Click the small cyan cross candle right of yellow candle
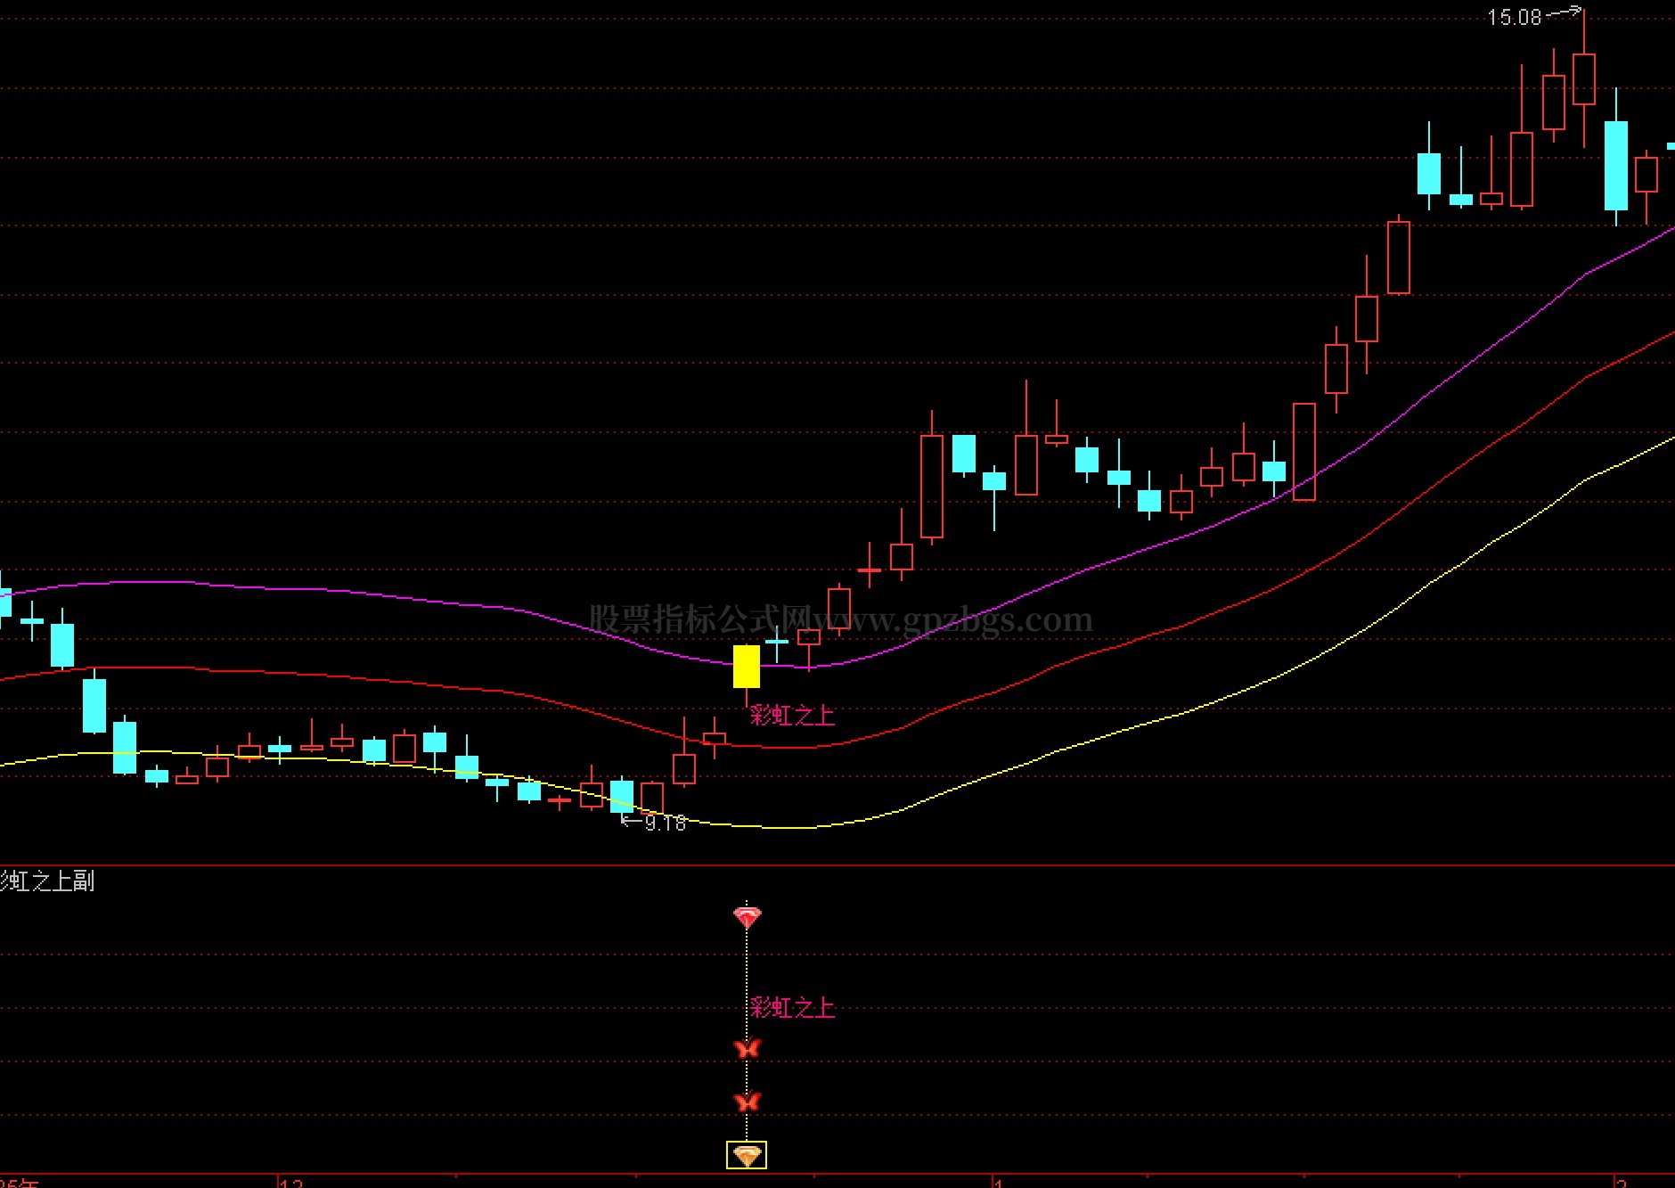The image size is (1675, 1188). coord(777,642)
